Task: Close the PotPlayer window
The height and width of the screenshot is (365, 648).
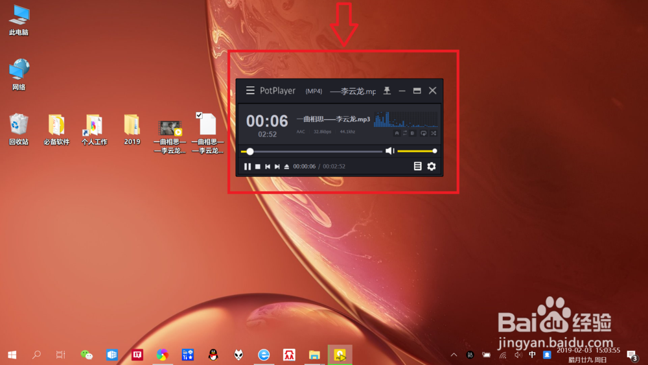Action: click(x=433, y=91)
